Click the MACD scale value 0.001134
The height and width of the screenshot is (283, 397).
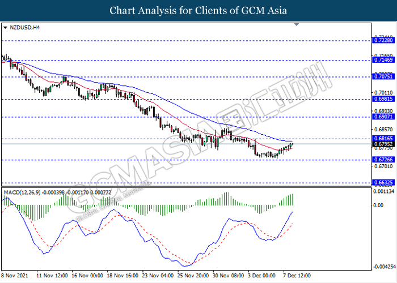click(384, 191)
